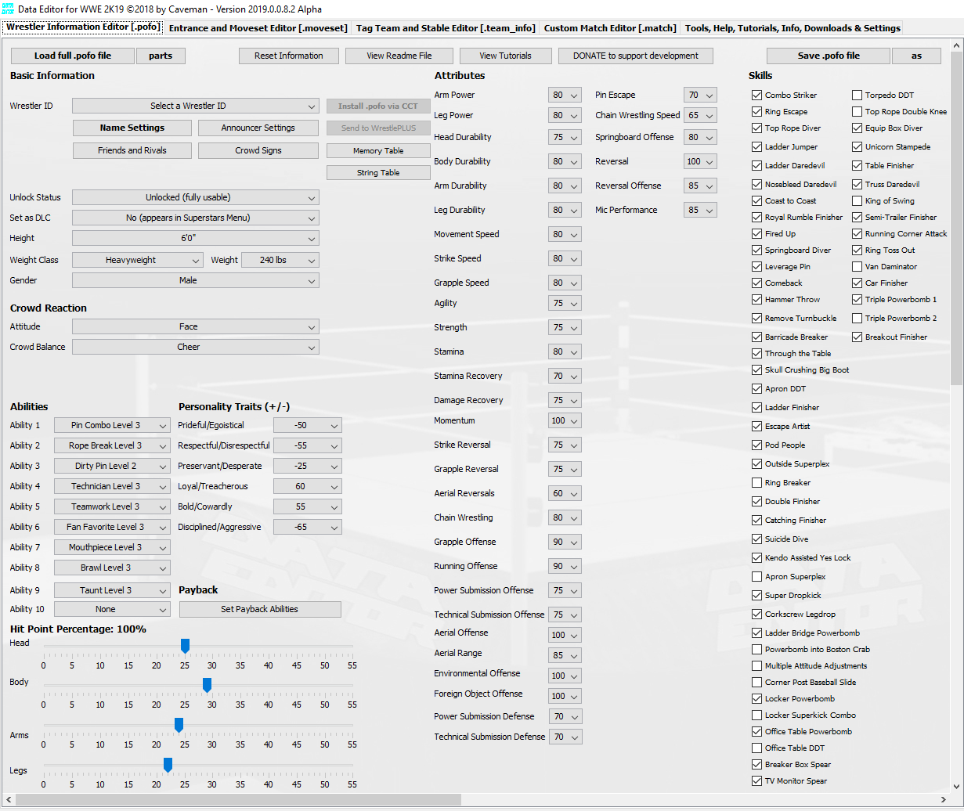The height and width of the screenshot is (811, 964).
Task: Click the 'as' save button
Action: pyautogui.click(x=917, y=56)
